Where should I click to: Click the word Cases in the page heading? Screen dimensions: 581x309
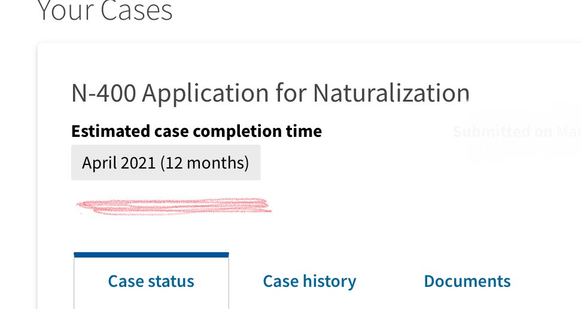pos(136,11)
